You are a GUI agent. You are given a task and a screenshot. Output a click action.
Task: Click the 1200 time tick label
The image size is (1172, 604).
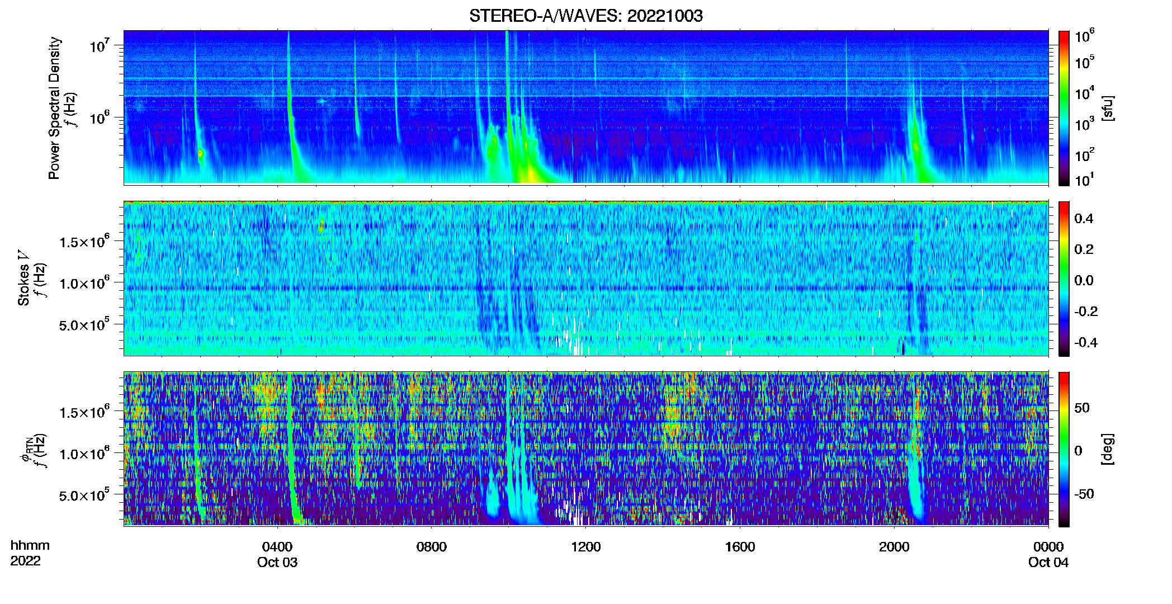(x=585, y=547)
